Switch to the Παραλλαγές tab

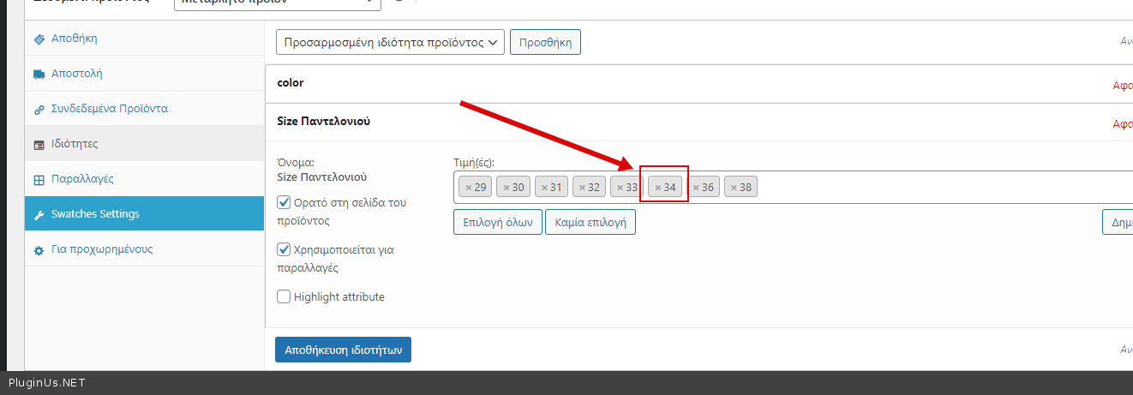tap(144, 179)
